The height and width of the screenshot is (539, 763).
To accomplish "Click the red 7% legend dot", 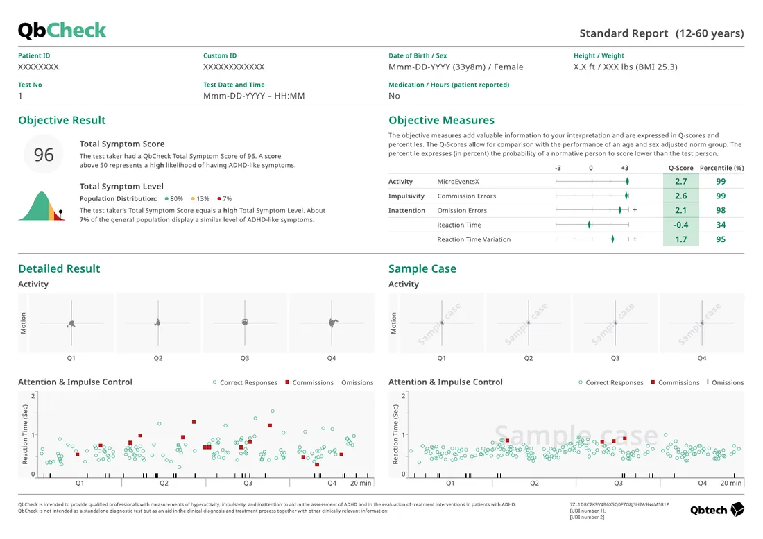I will [x=219, y=198].
